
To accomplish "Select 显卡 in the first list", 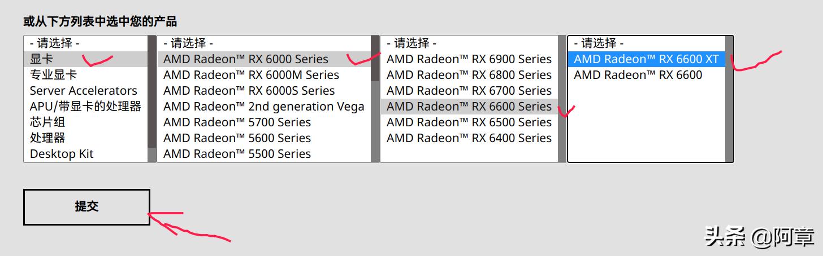I will click(x=41, y=59).
